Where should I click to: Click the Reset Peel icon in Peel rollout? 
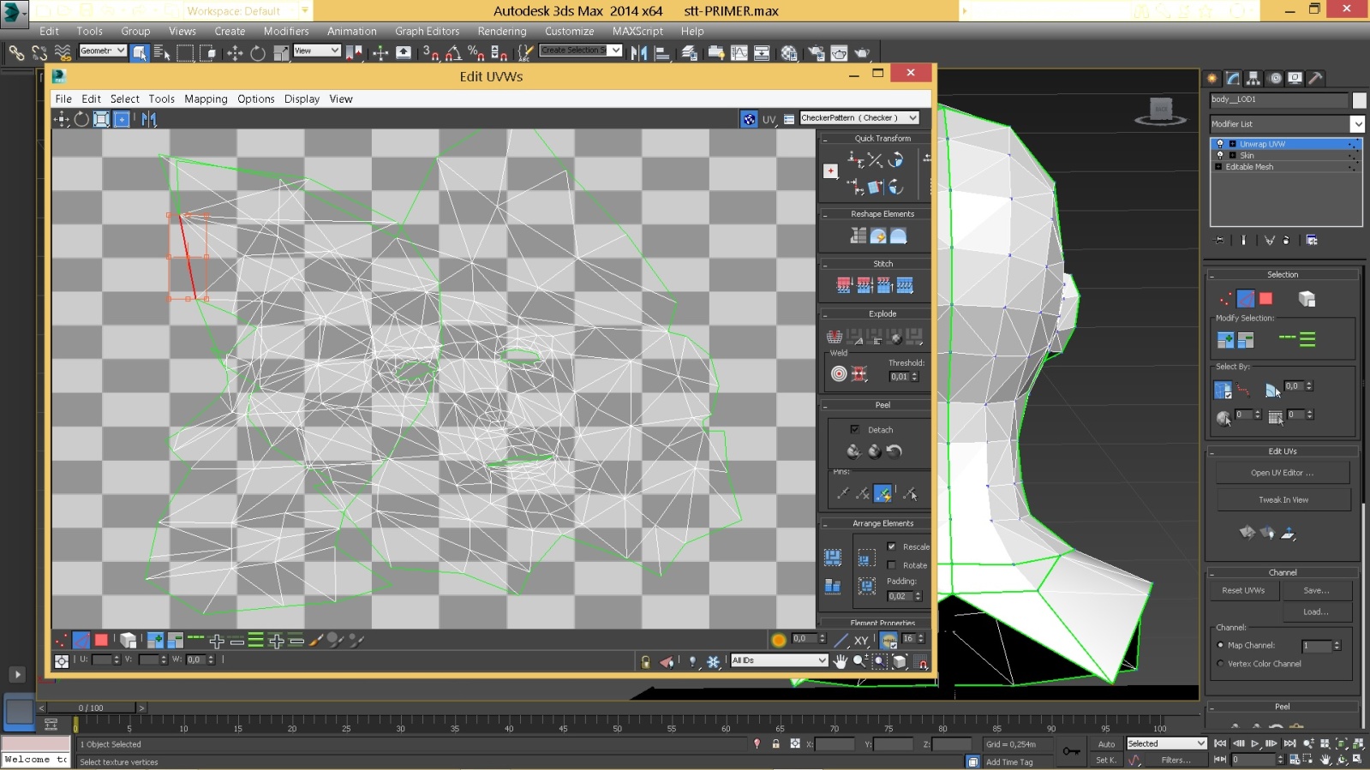[x=894, y=451]
